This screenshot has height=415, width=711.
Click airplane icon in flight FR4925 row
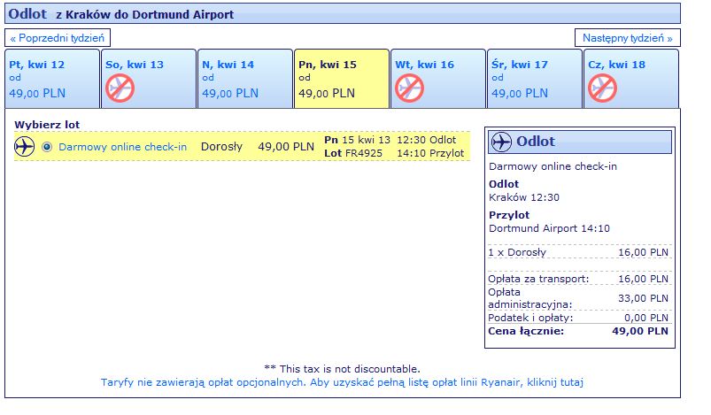point(25,147)
